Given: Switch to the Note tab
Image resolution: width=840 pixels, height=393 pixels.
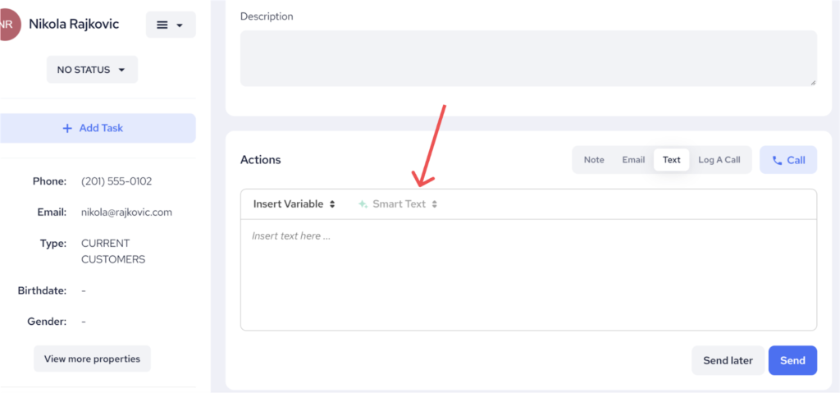Looking at the screenshot, I should point(594,160).
